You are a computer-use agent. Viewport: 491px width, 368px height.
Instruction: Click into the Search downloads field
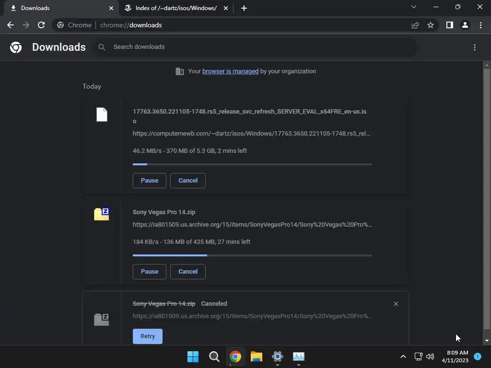coord(255,47)
